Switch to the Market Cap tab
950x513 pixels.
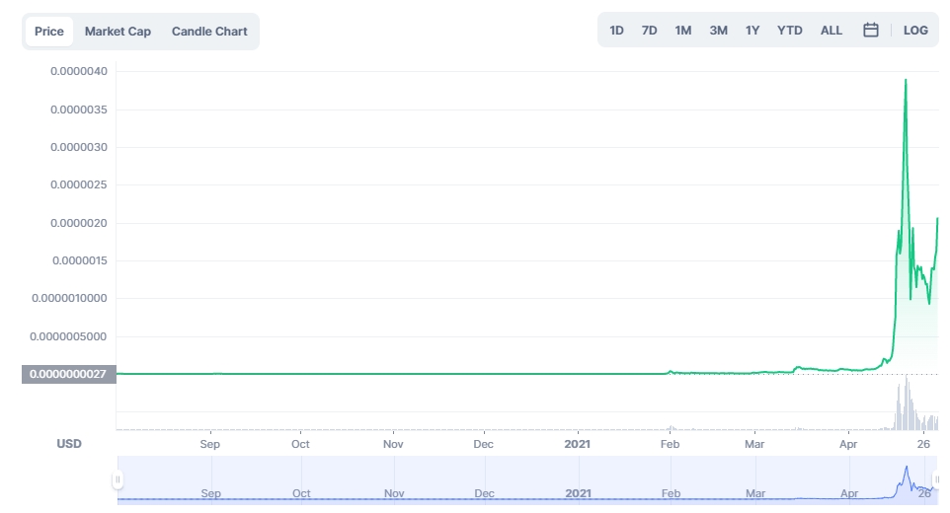(118, 32)
